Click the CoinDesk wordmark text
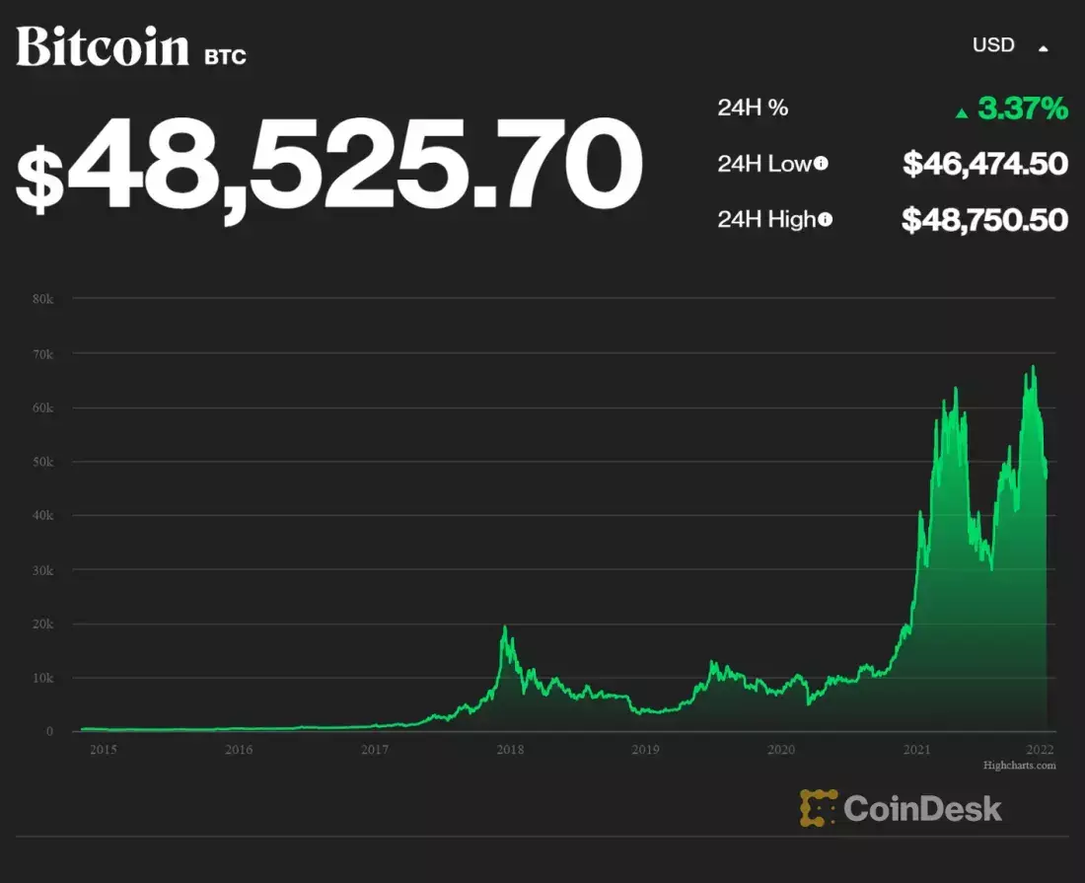 [922, 808]
